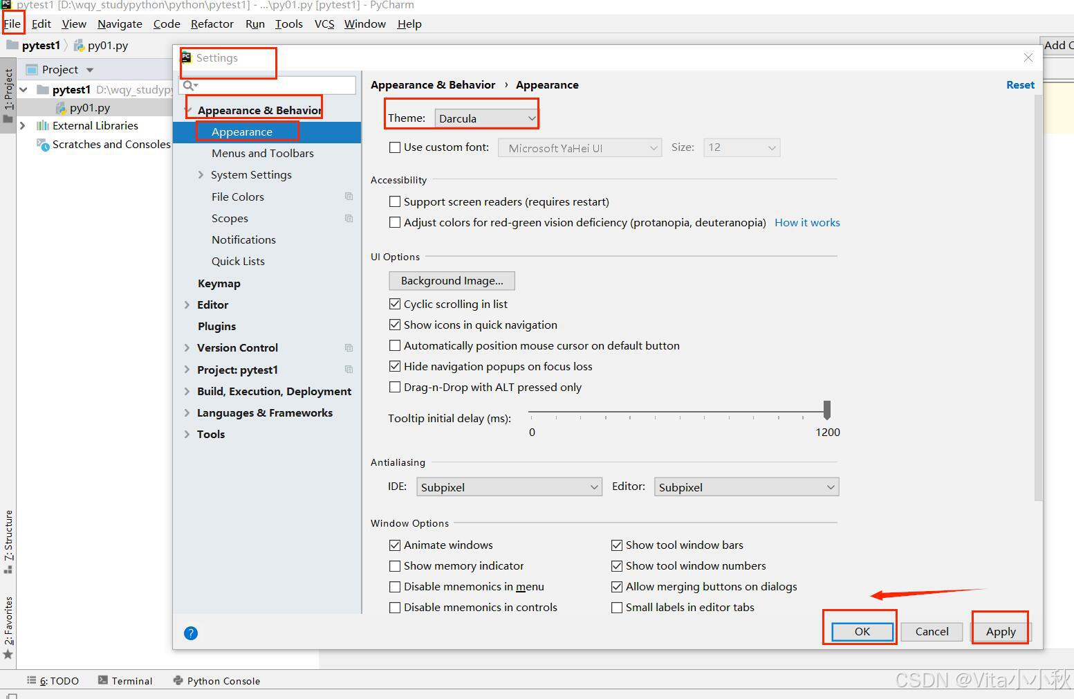The image size is (1074, 699).
Task: Expand System Settings in settings tree
Action: [201, 174]
